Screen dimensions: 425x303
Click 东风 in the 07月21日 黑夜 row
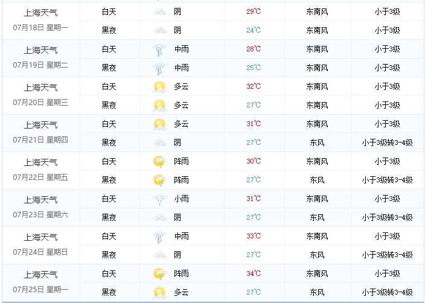[x=317, y=142]
